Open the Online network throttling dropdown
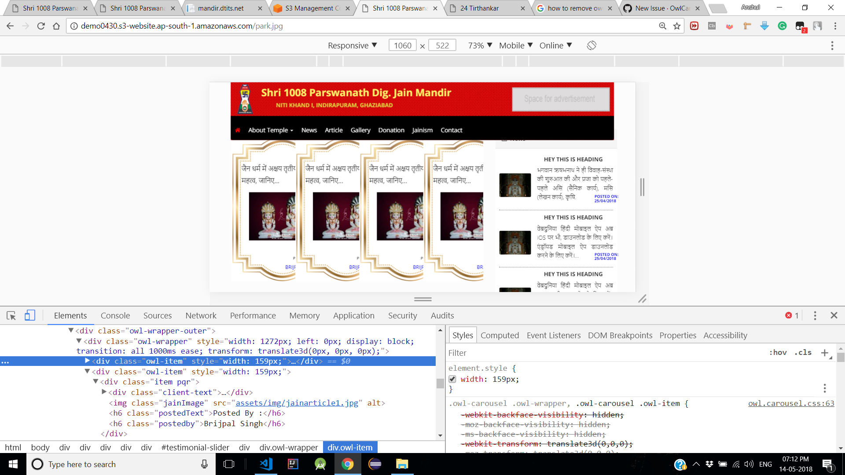The width and height of the screenshot is (845, 475). (x=555, y=45)
